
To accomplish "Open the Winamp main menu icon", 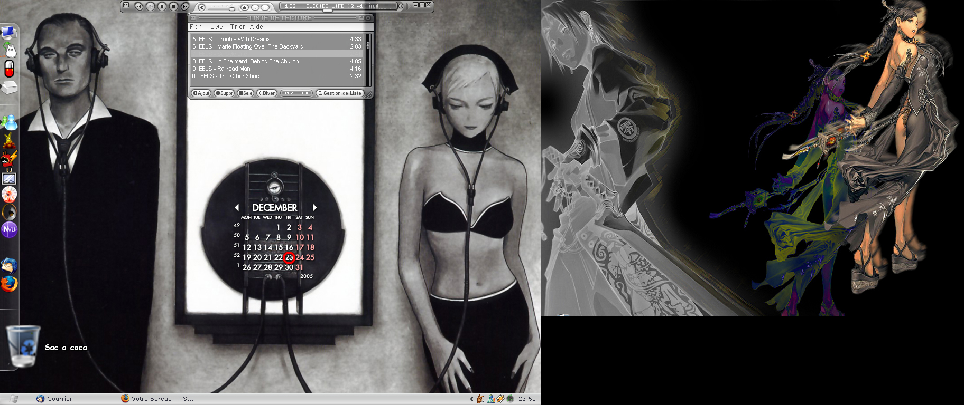I will [x=126, y=5].
